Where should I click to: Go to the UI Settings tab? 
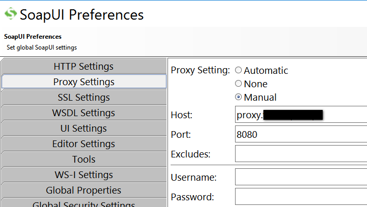coord(84,129)
